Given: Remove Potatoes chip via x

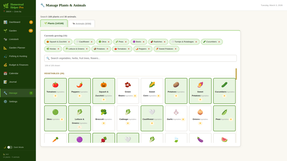Looking at the screenshot, I should (x=107, y=49).
